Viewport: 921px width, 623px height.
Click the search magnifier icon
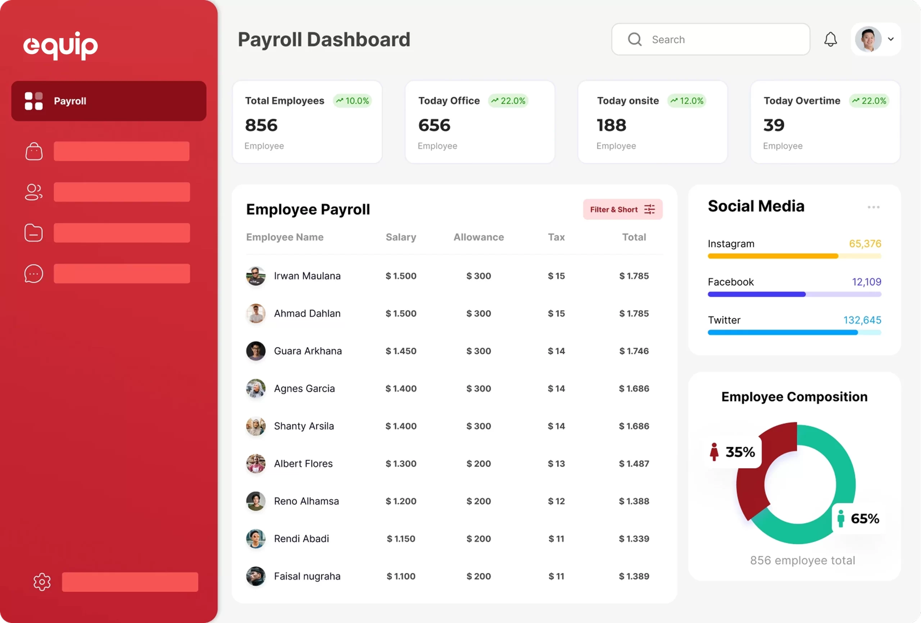(635, 39)
